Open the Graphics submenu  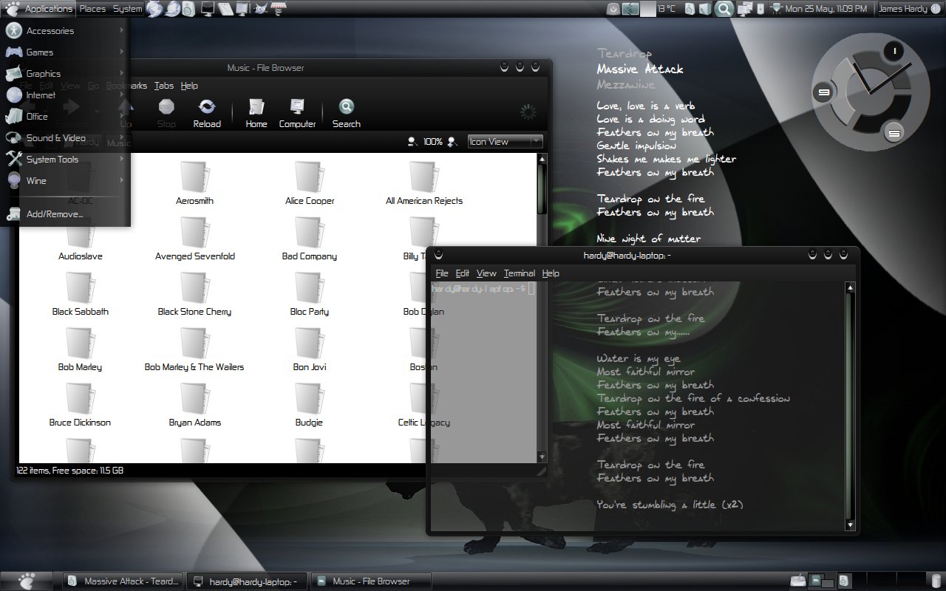tap(66, 74)
